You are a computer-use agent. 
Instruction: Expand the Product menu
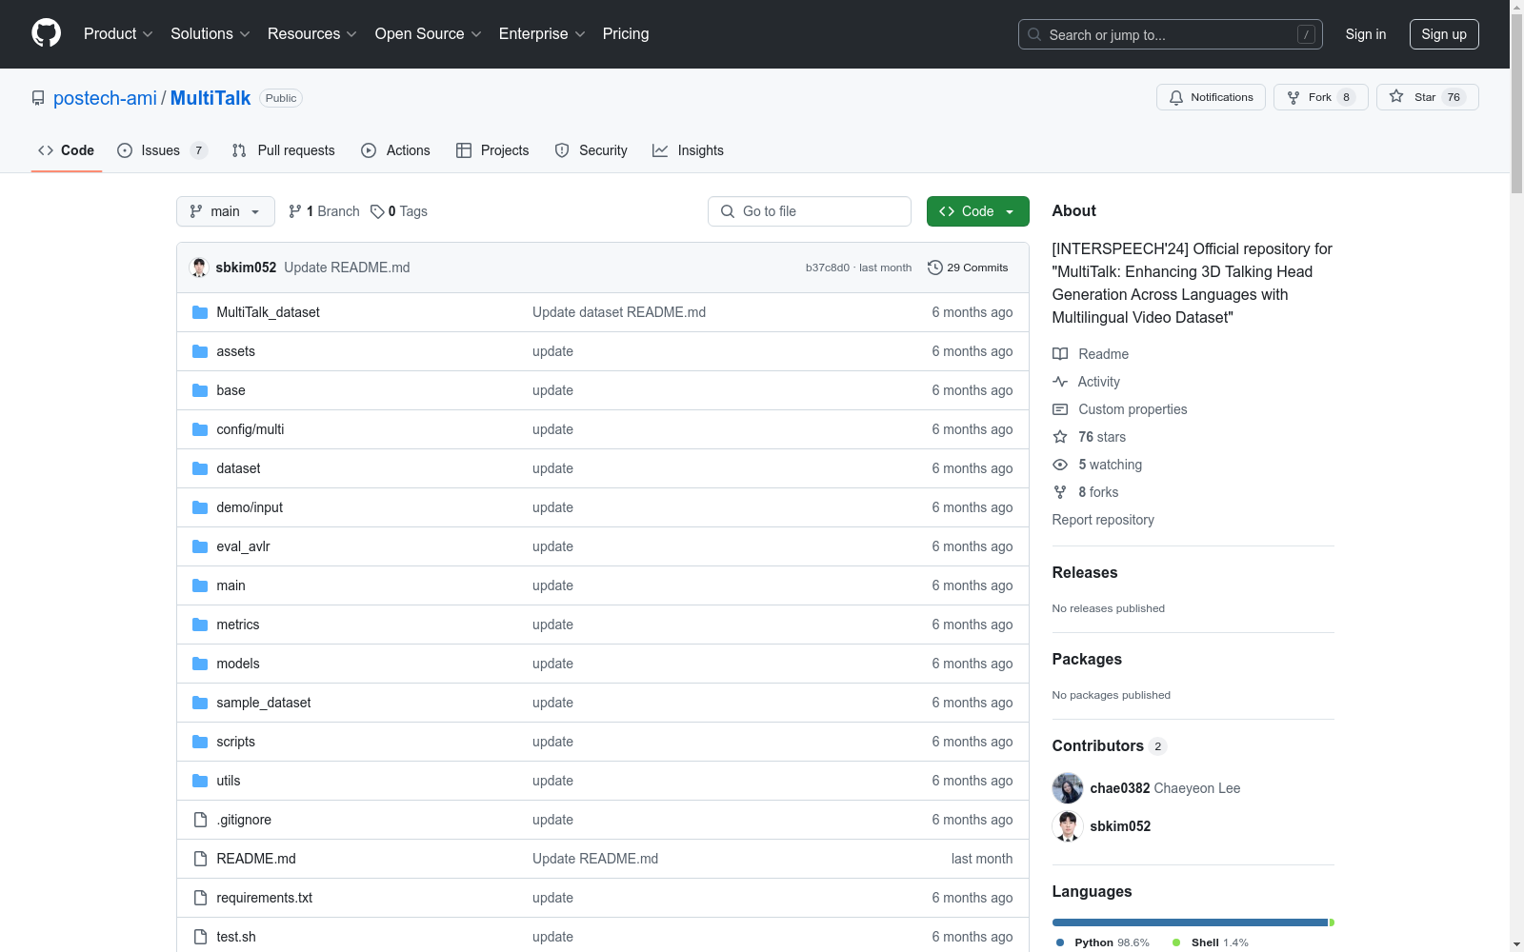118,33
